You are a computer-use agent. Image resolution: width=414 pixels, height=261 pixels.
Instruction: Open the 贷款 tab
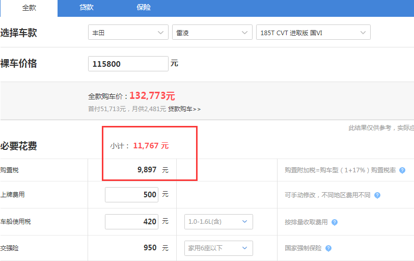click(87, 8)
